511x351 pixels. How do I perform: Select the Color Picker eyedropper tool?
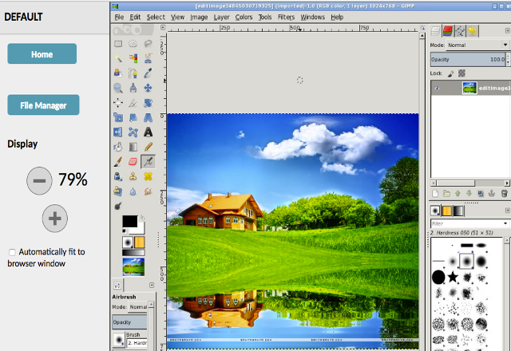pos(148,73)
